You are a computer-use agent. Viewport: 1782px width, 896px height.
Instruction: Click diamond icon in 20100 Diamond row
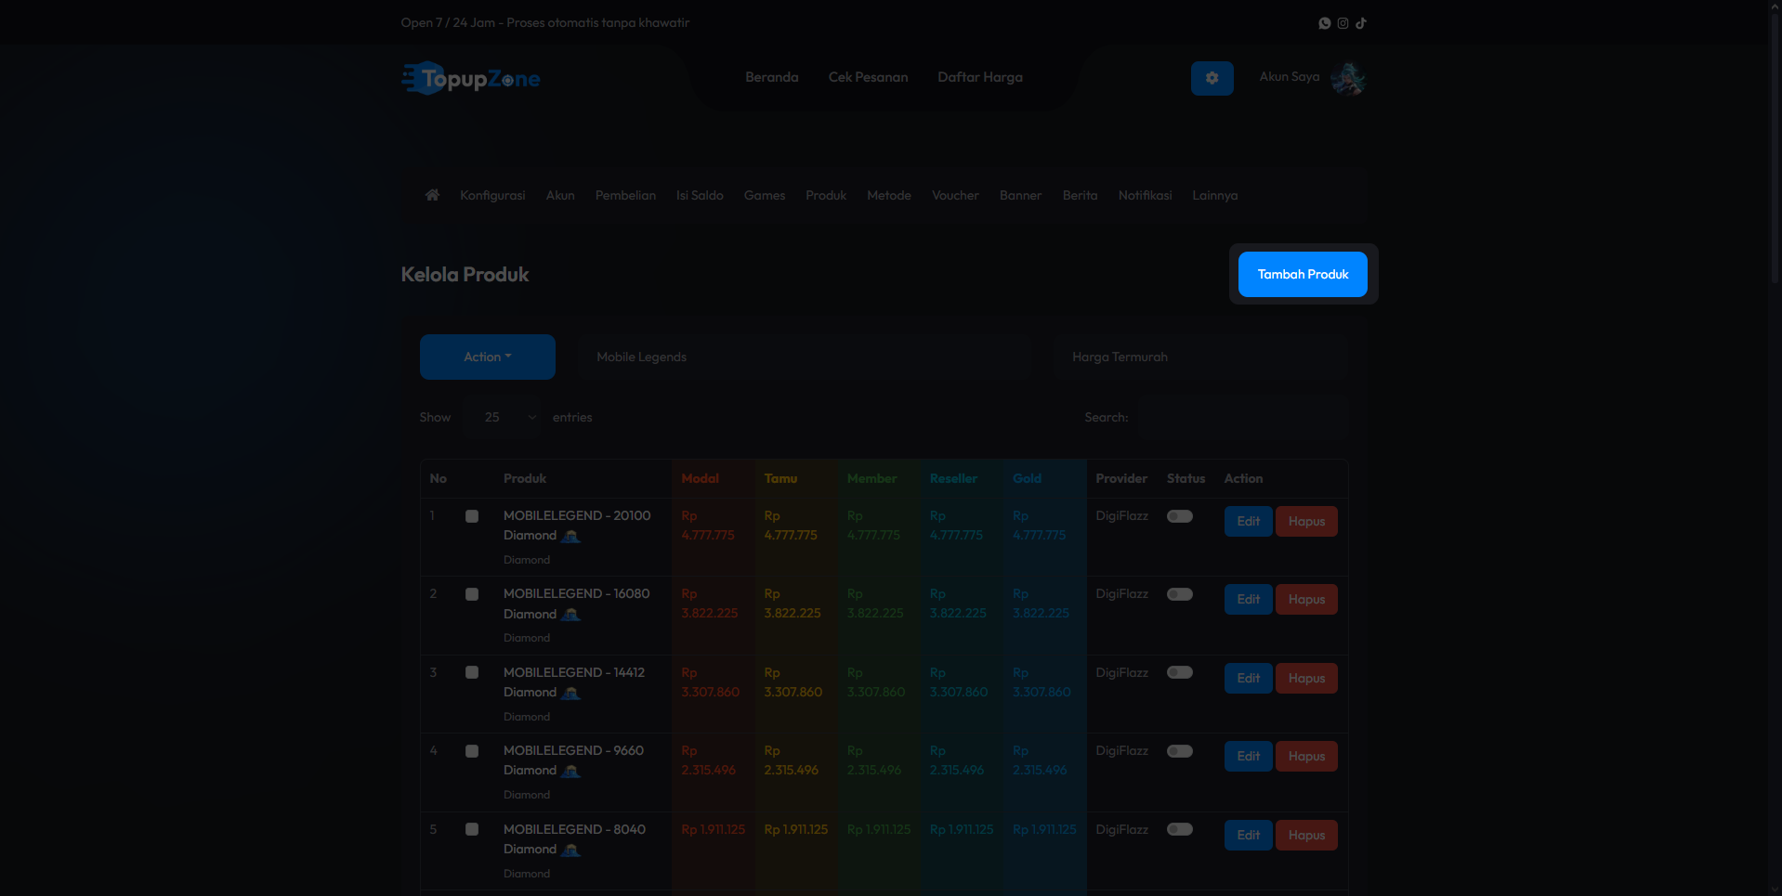(571, 536)
